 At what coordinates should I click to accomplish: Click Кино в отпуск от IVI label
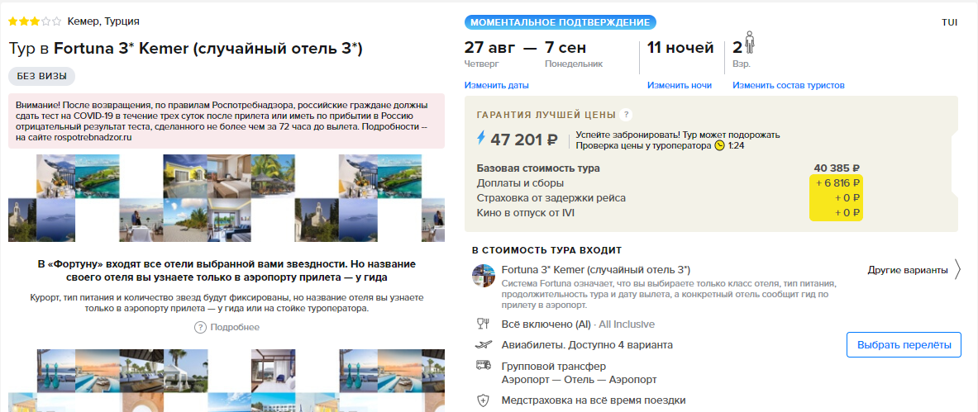[525, 213]
